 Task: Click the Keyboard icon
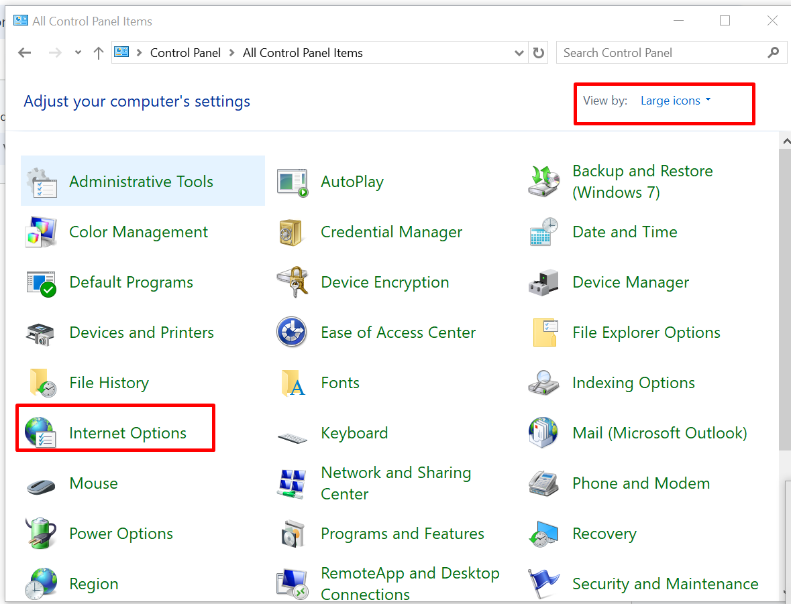point(292,438)
